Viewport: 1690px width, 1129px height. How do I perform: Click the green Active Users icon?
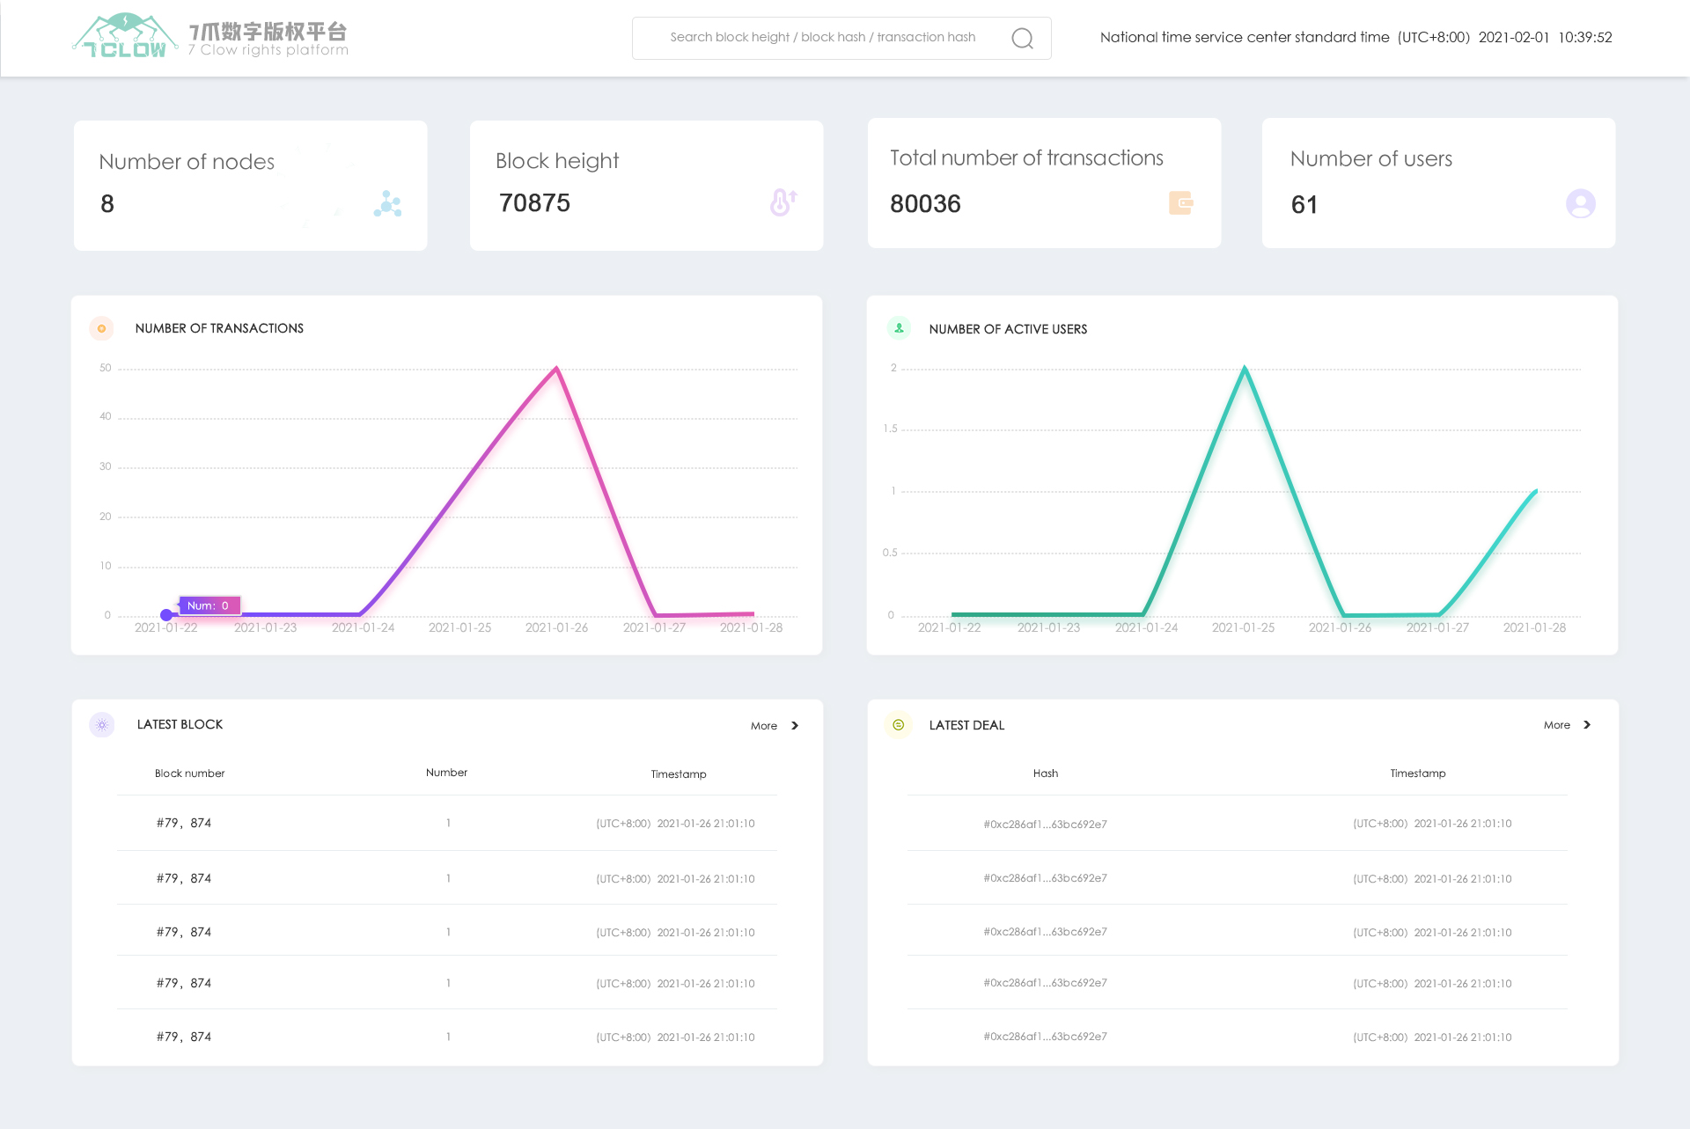899,328
